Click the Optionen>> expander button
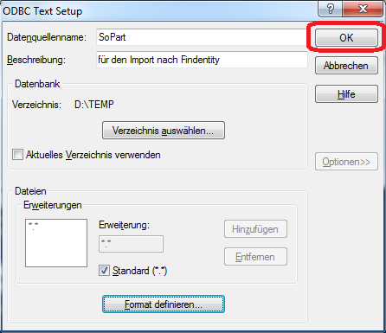 point(346,162)
